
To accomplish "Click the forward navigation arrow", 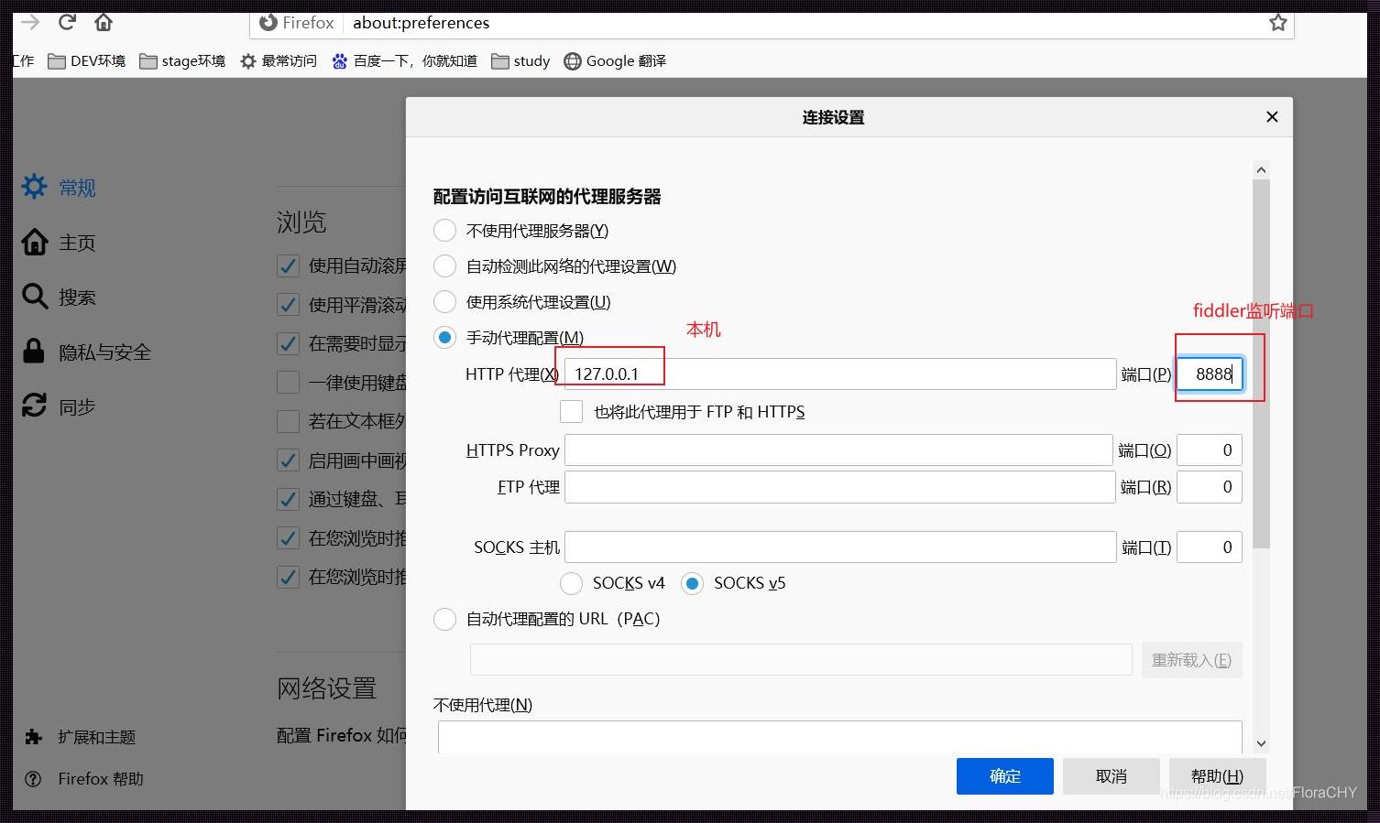I will click(x=29, y=22).
